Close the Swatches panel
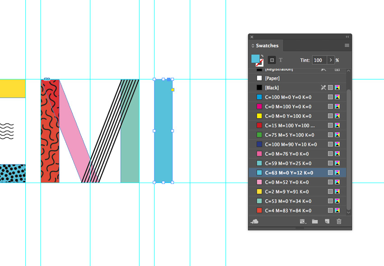384x266 pixels. point(252,37)
